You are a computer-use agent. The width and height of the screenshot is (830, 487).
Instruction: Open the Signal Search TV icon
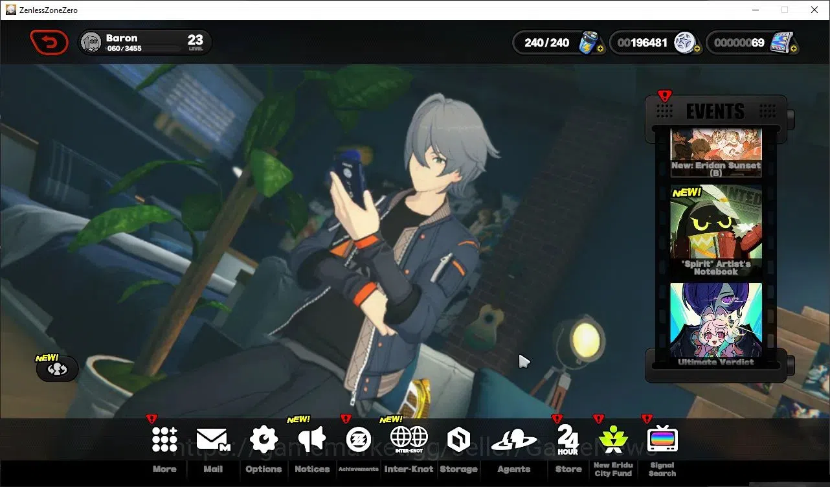[x=662, y=440]
